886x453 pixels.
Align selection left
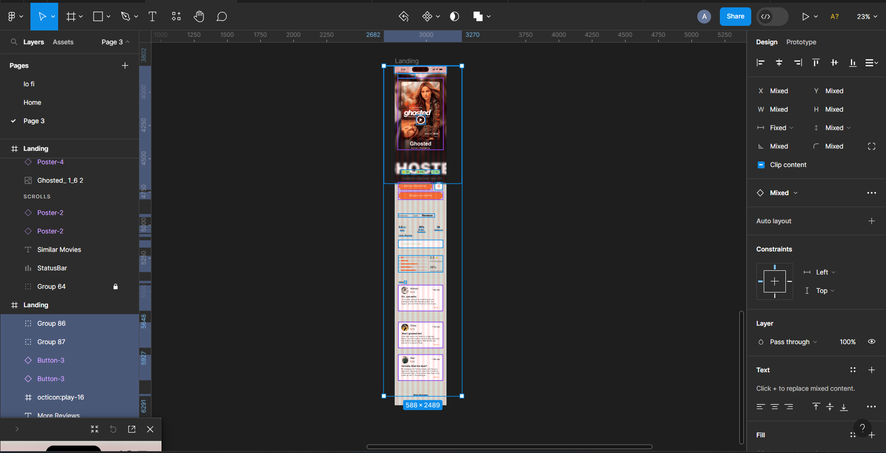click(760, 63)
